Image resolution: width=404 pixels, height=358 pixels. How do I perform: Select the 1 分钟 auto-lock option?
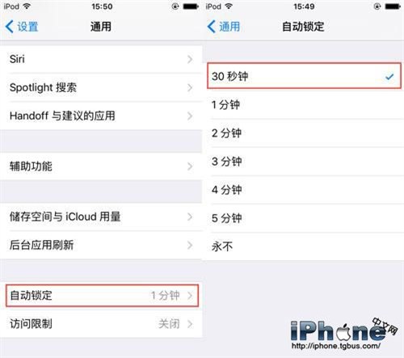305,104
